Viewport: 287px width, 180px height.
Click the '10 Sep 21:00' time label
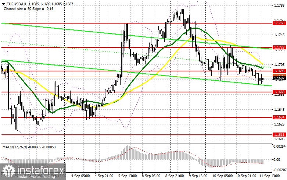(x=246, y=176)
